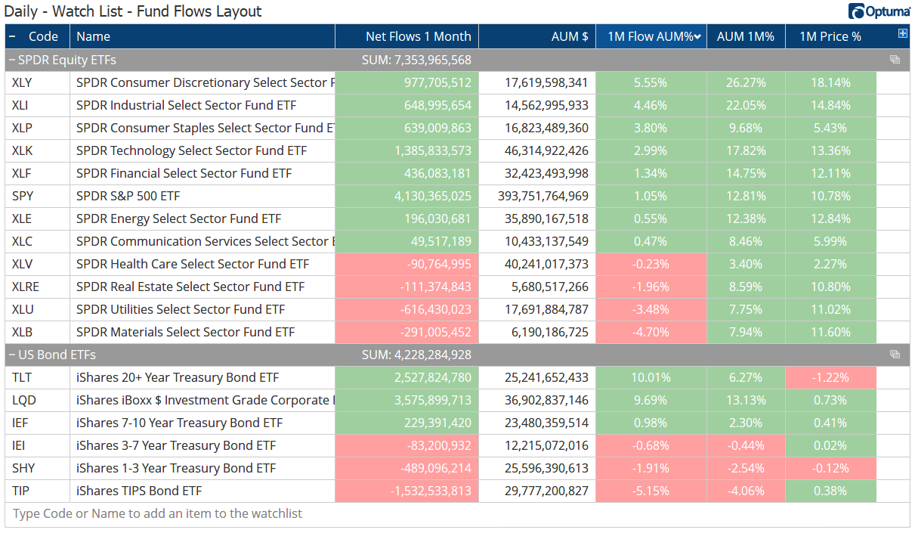Click the Optuma logo
The image size is (915, 533).
(x=879, y=11)
